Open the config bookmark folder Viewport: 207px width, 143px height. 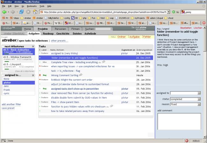tap(65, 18)
